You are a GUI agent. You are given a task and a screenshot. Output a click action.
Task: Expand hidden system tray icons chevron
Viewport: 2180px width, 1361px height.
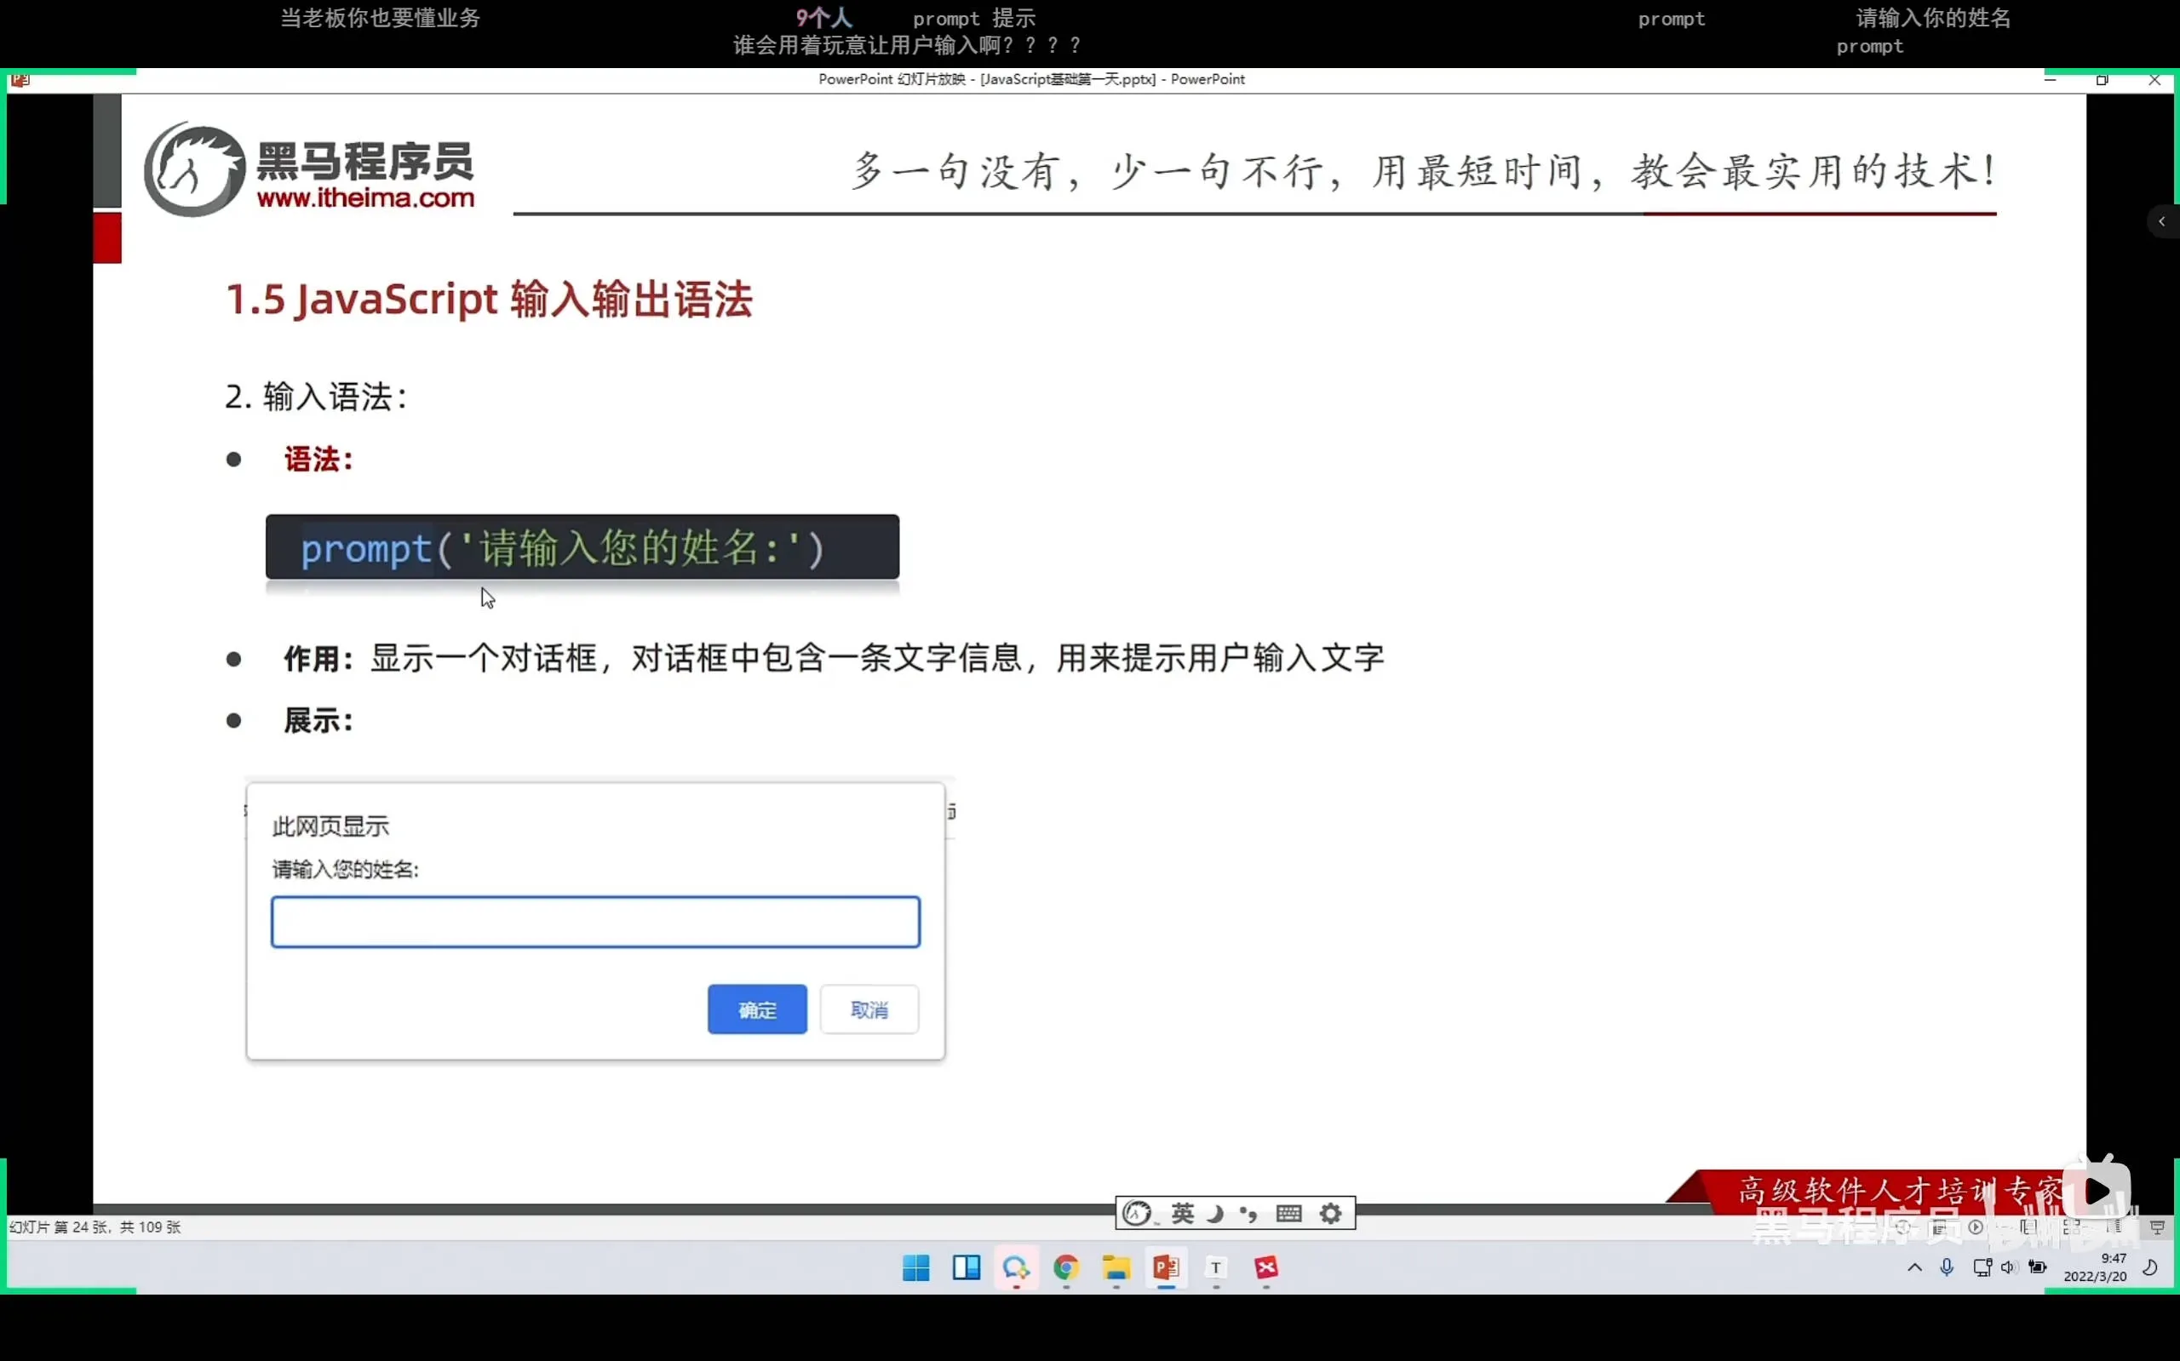pyautogui.click(x=1914, y=1267)
